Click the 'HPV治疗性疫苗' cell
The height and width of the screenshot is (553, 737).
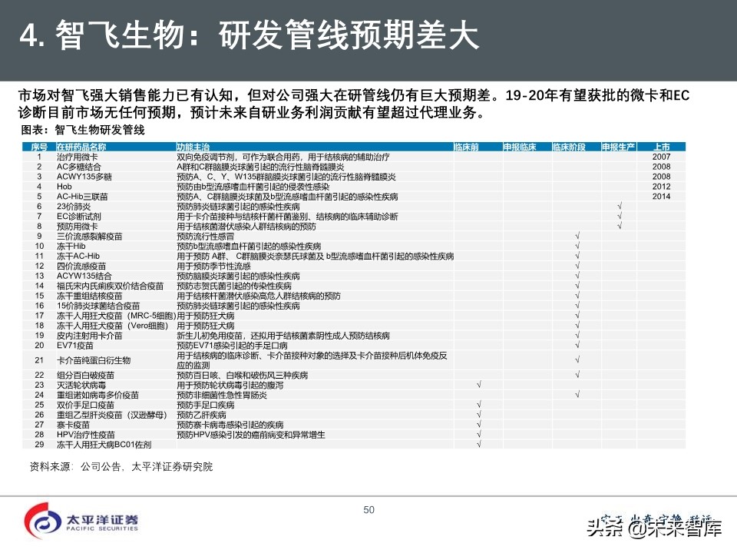(85, 435)
